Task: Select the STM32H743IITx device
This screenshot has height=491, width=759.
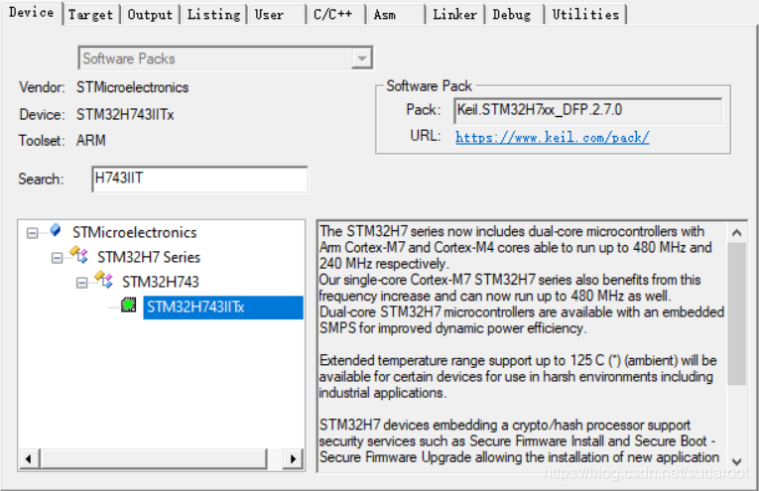Action: click(x=223, y=307)
